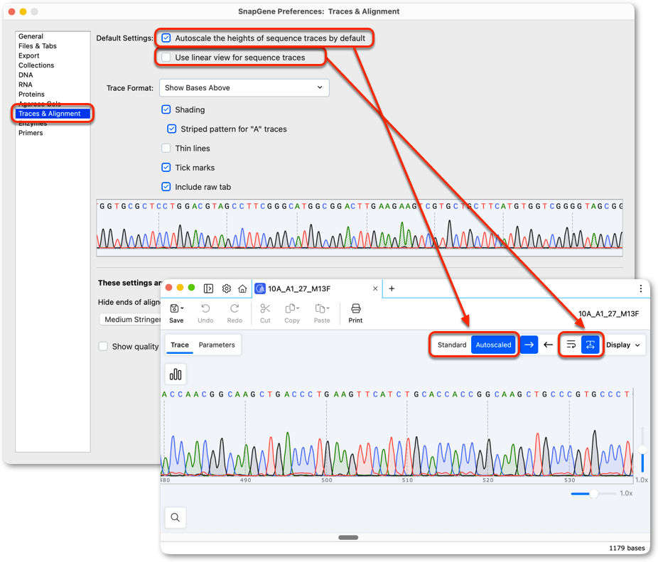This screenshot has width=658, height=562.
Task: Cut with the scissors icon
Action: click(x=265, y=313)
